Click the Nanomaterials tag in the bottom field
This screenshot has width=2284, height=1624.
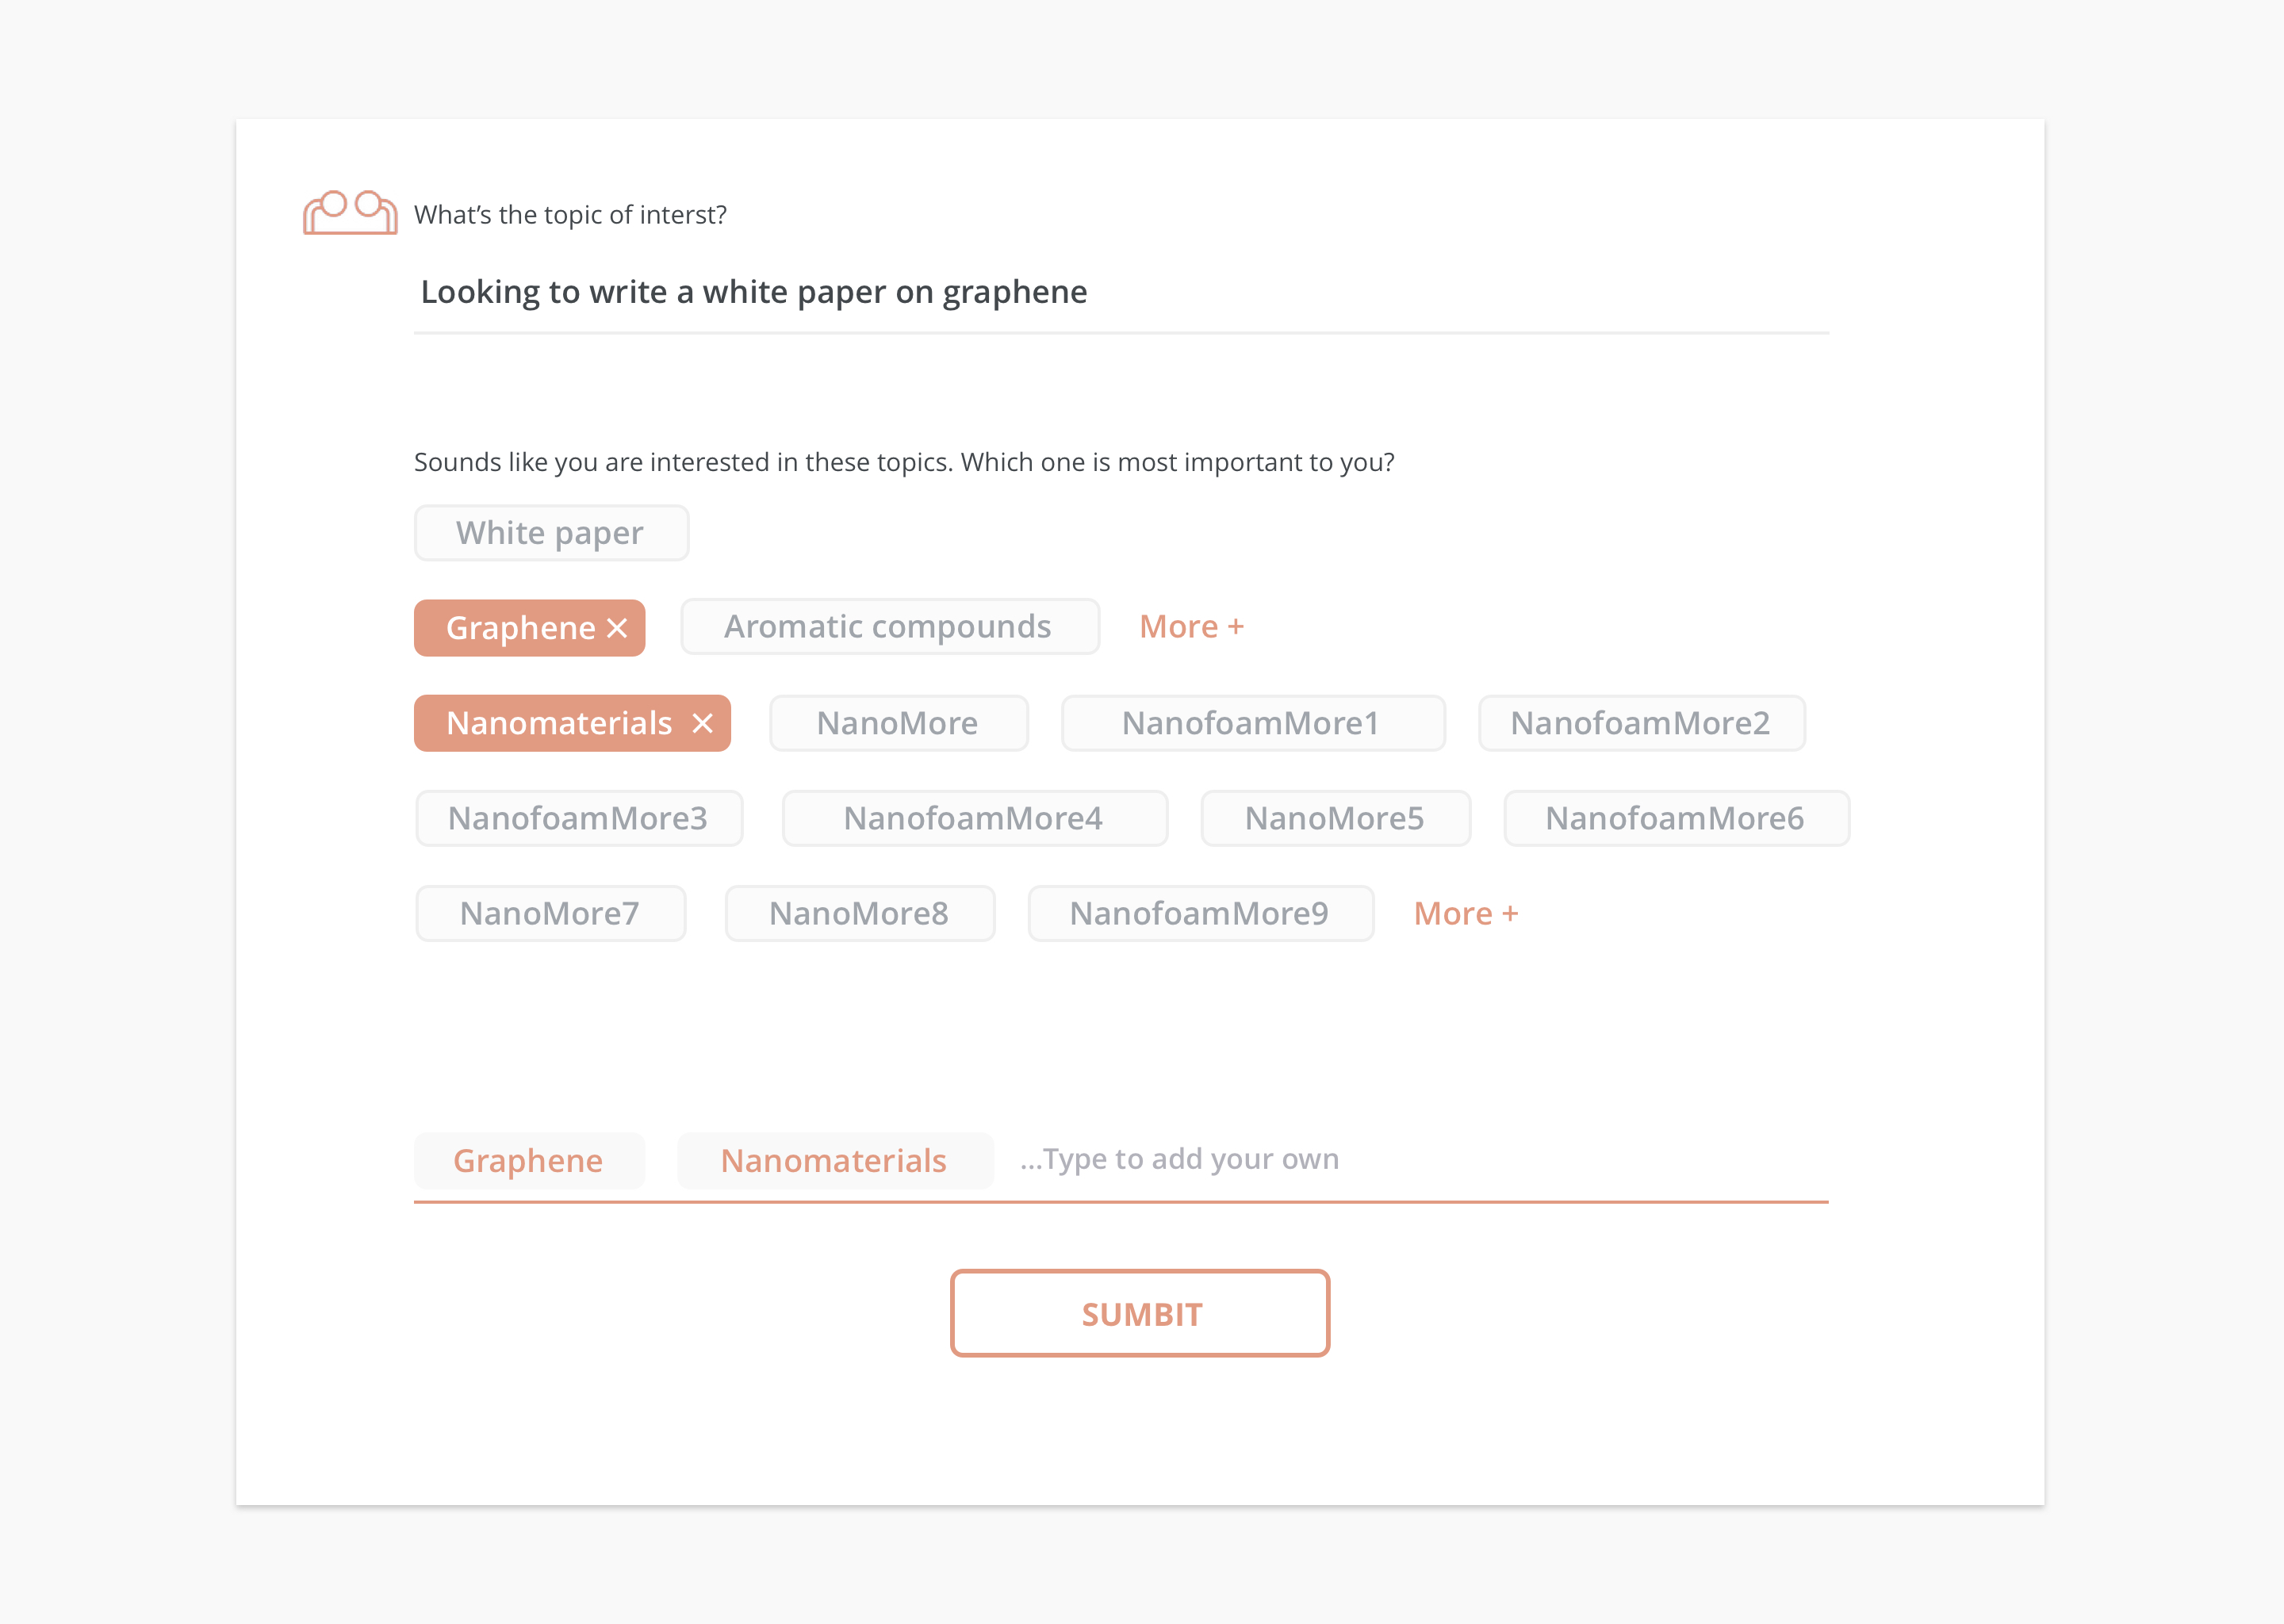click(834, 1160)
